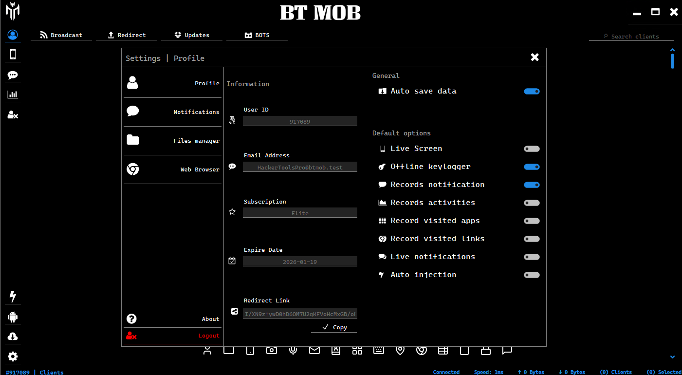Screen dimensions: 682x375
Task: Click the cloud download icon in left sidebar
Action: click(x=13, y=337)
